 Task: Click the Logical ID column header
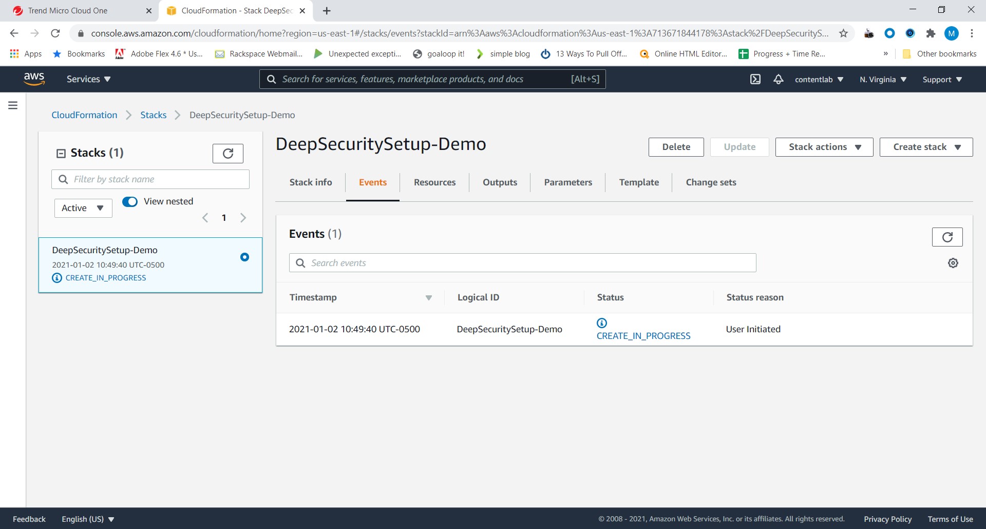pyautogui.click(x=478, y=297)
